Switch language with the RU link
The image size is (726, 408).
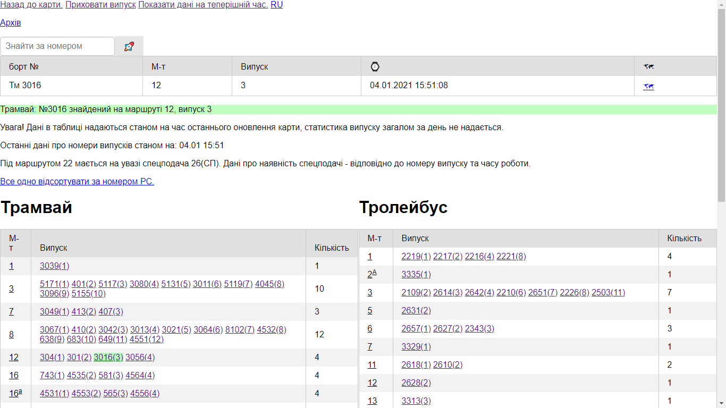[x=276, y=5]
